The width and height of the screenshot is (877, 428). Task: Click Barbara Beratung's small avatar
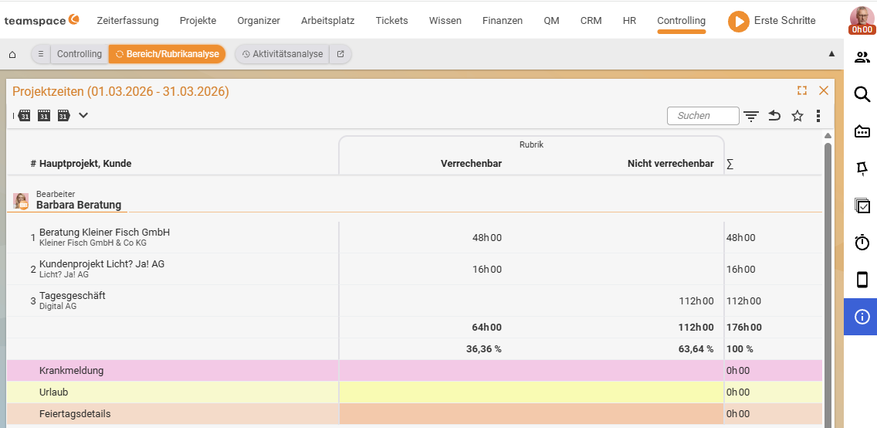21,201
